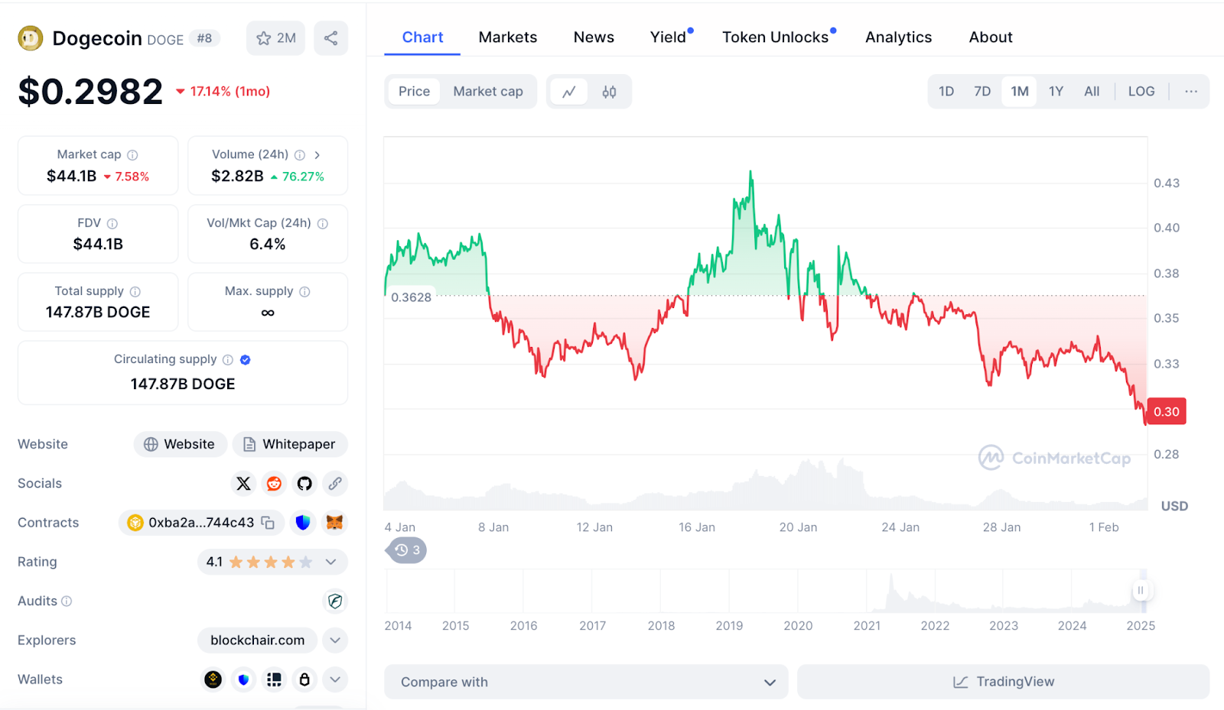
Task: Toggle LOG scale on chart
Action: (1141, 92)
